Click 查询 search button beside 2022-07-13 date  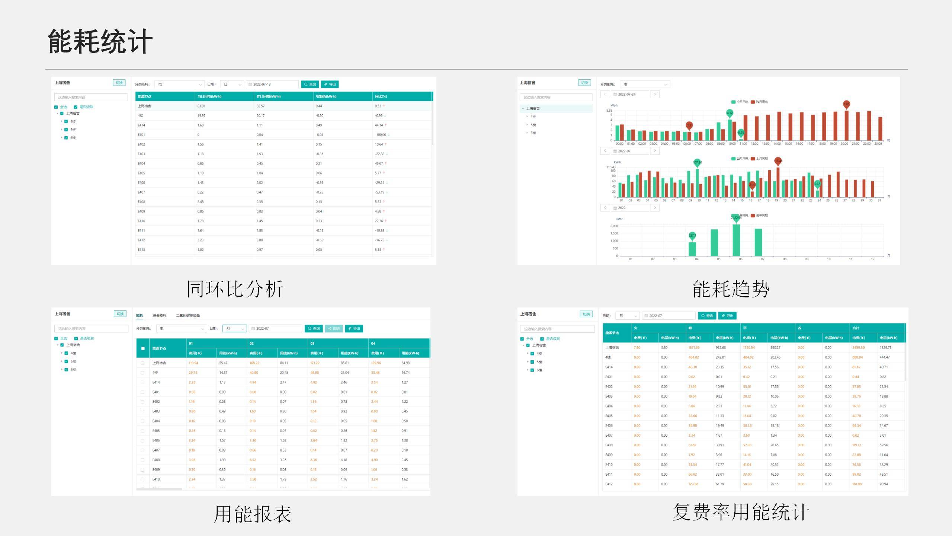pos(310,84)
